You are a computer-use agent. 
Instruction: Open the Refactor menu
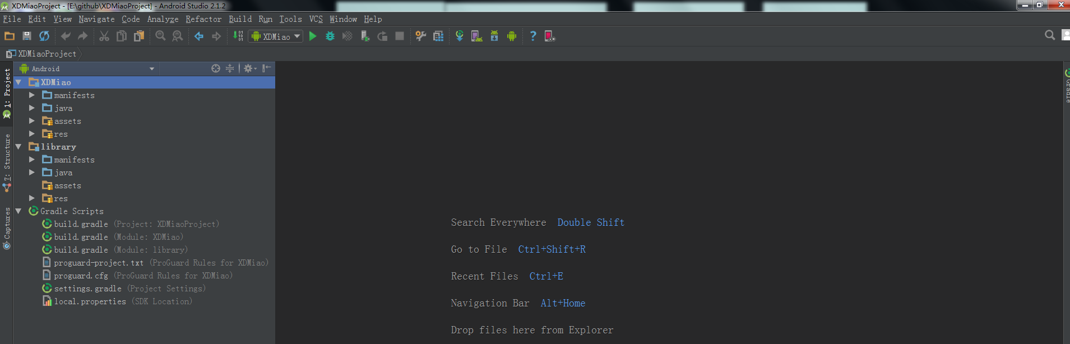[203, 19]
